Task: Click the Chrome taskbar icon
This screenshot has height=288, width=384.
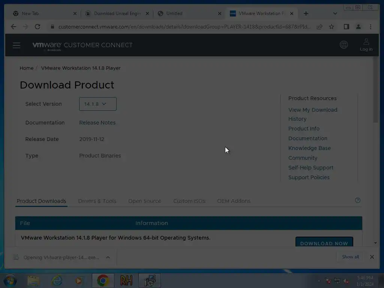Action: click(103, 280)
